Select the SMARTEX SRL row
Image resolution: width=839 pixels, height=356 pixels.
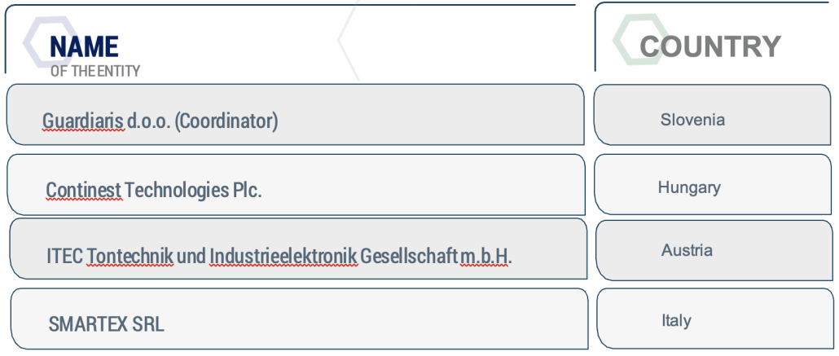pos(299,319)
